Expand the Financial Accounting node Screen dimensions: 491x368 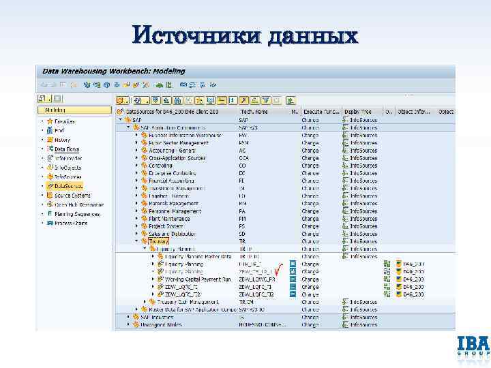coord(136,181)
